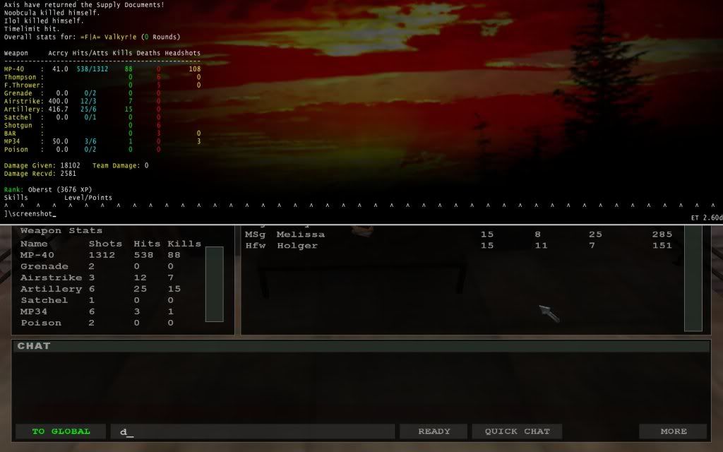Click the "Rank: Oberst (3676 XP)" console line
The width and height of the screenshot is (723, 452).
click(48, 189)
